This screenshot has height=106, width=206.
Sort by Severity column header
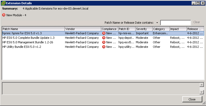144,29
